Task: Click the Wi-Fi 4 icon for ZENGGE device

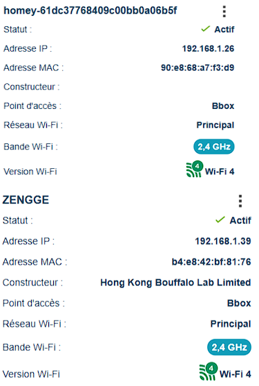Action: tap(209, 372)
